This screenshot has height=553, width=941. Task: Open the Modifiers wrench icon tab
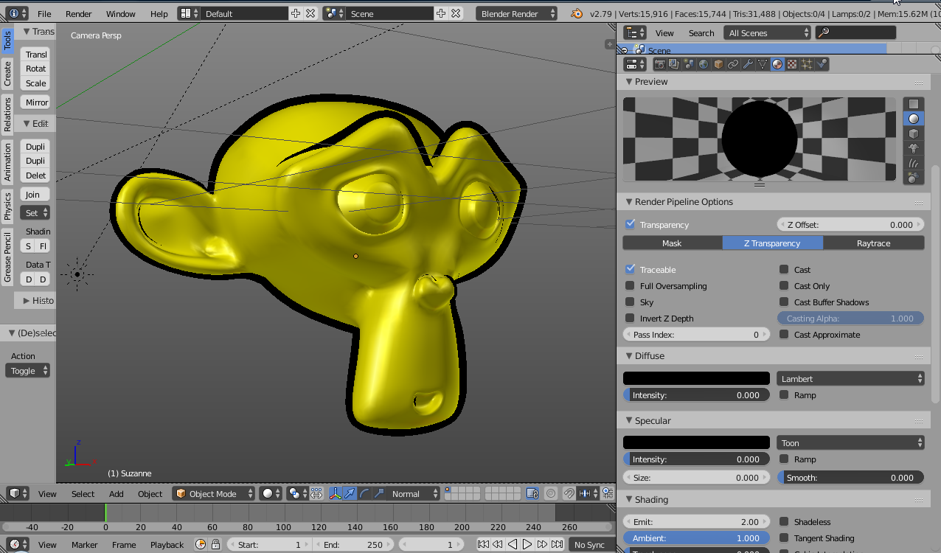coord(748,64)
